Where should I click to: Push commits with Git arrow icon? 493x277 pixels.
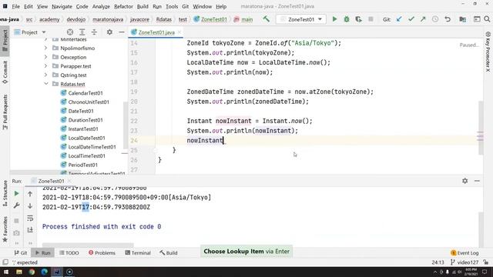[423, 19]
